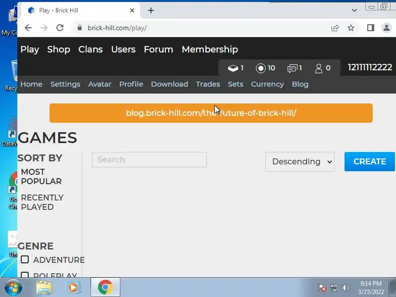Image resolution: width=396 pixels, height=297 pixels.
Task: Open the Download sub-navigation link
Action: click(169, 84)
